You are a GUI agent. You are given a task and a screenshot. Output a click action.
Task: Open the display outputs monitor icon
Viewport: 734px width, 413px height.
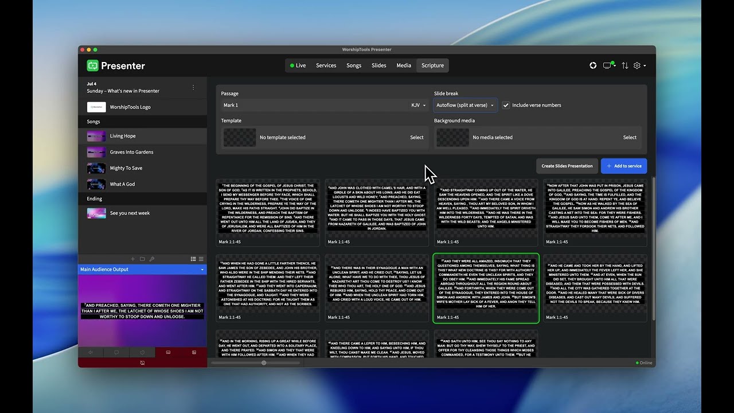[x=608, y=65]
